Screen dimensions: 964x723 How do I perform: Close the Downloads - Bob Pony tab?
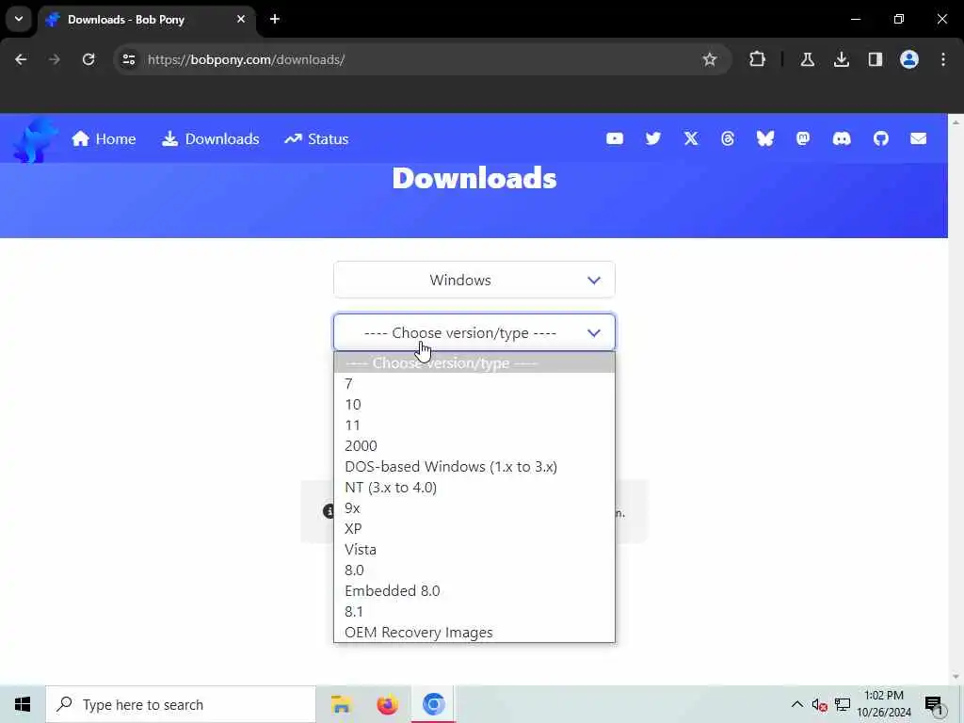(x=241, y=19)
